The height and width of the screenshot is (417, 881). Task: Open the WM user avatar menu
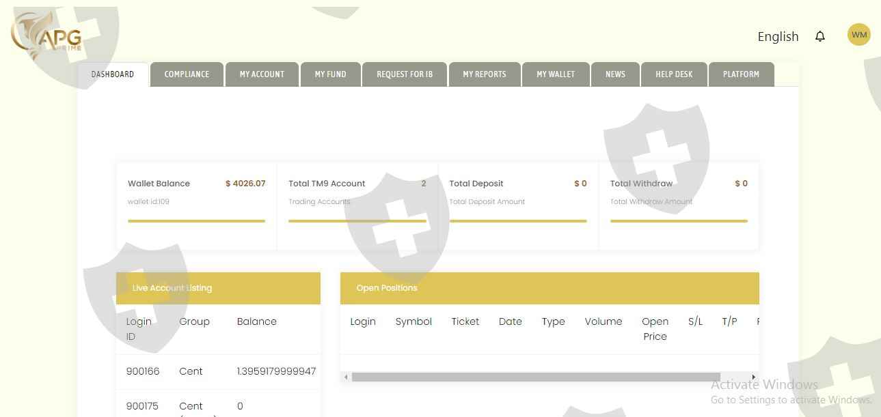859,35
